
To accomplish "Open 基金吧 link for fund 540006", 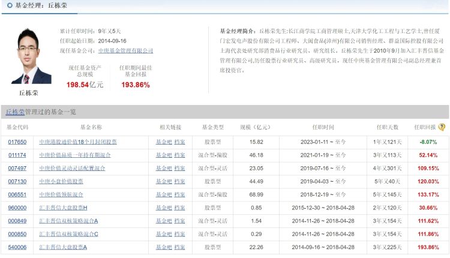I will [164, 247].
